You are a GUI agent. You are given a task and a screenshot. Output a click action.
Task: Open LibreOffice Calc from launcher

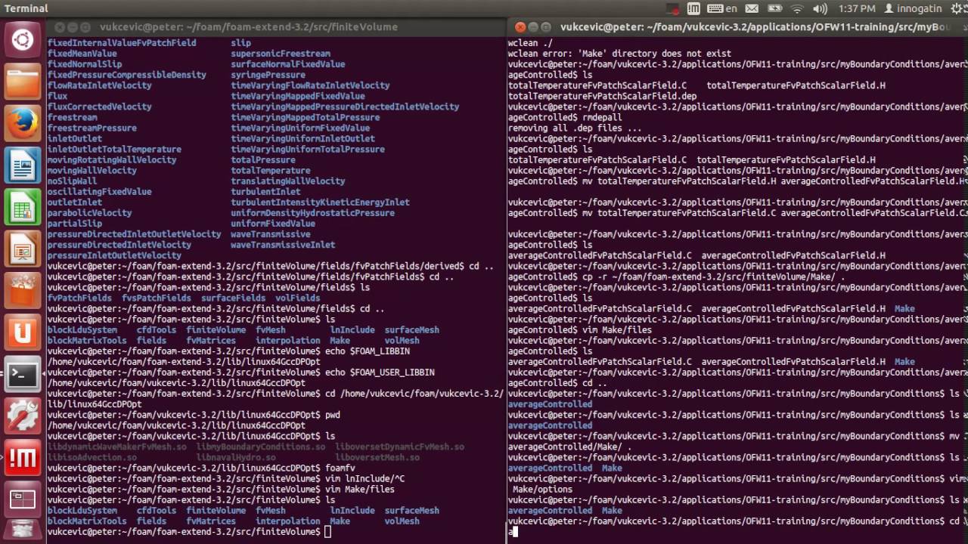[23, 207]
